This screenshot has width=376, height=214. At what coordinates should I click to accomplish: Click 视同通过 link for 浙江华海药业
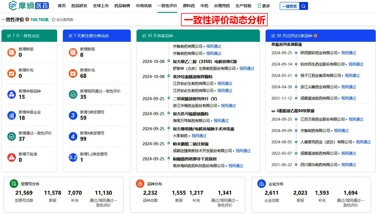228,106
